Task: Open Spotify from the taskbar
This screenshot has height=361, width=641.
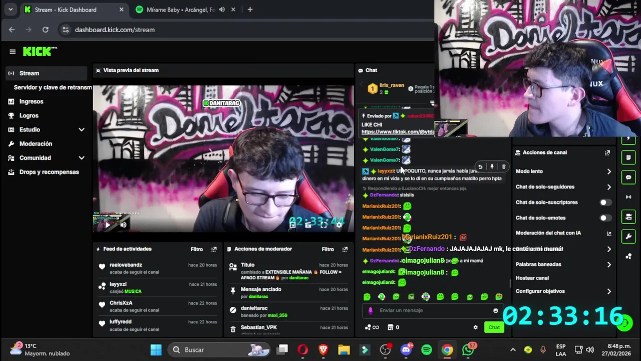Action: tap(427, 350)
